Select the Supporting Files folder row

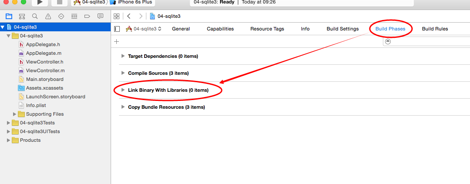point(55,114)
